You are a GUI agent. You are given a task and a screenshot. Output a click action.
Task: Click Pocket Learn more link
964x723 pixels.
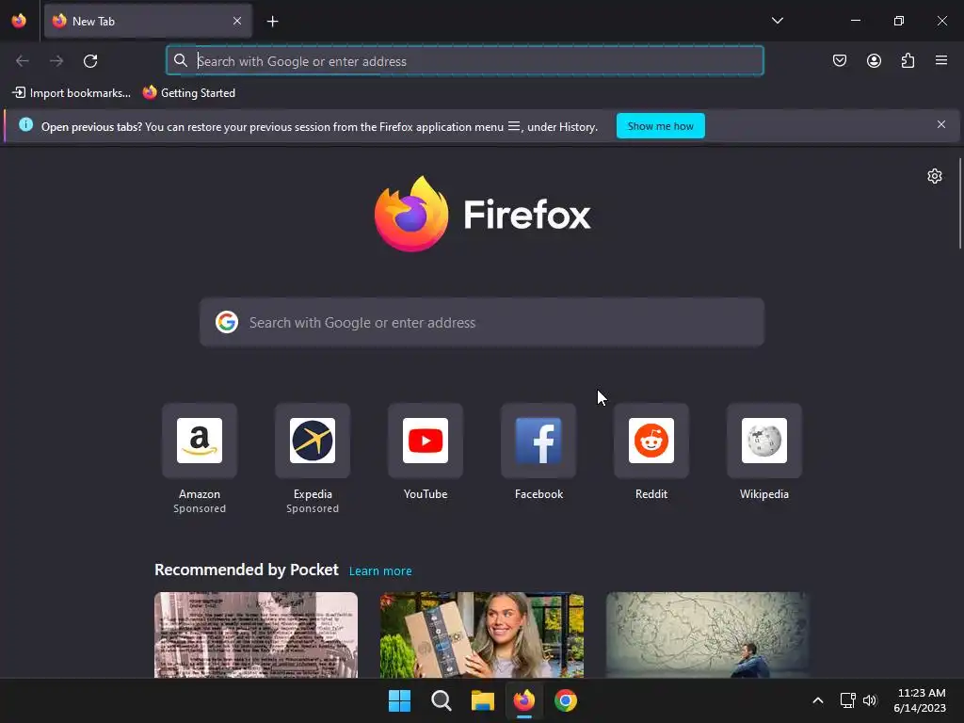pyautogui.click(x=380, y=571)
